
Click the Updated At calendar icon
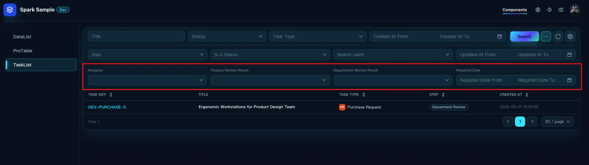tap(569, 55)
